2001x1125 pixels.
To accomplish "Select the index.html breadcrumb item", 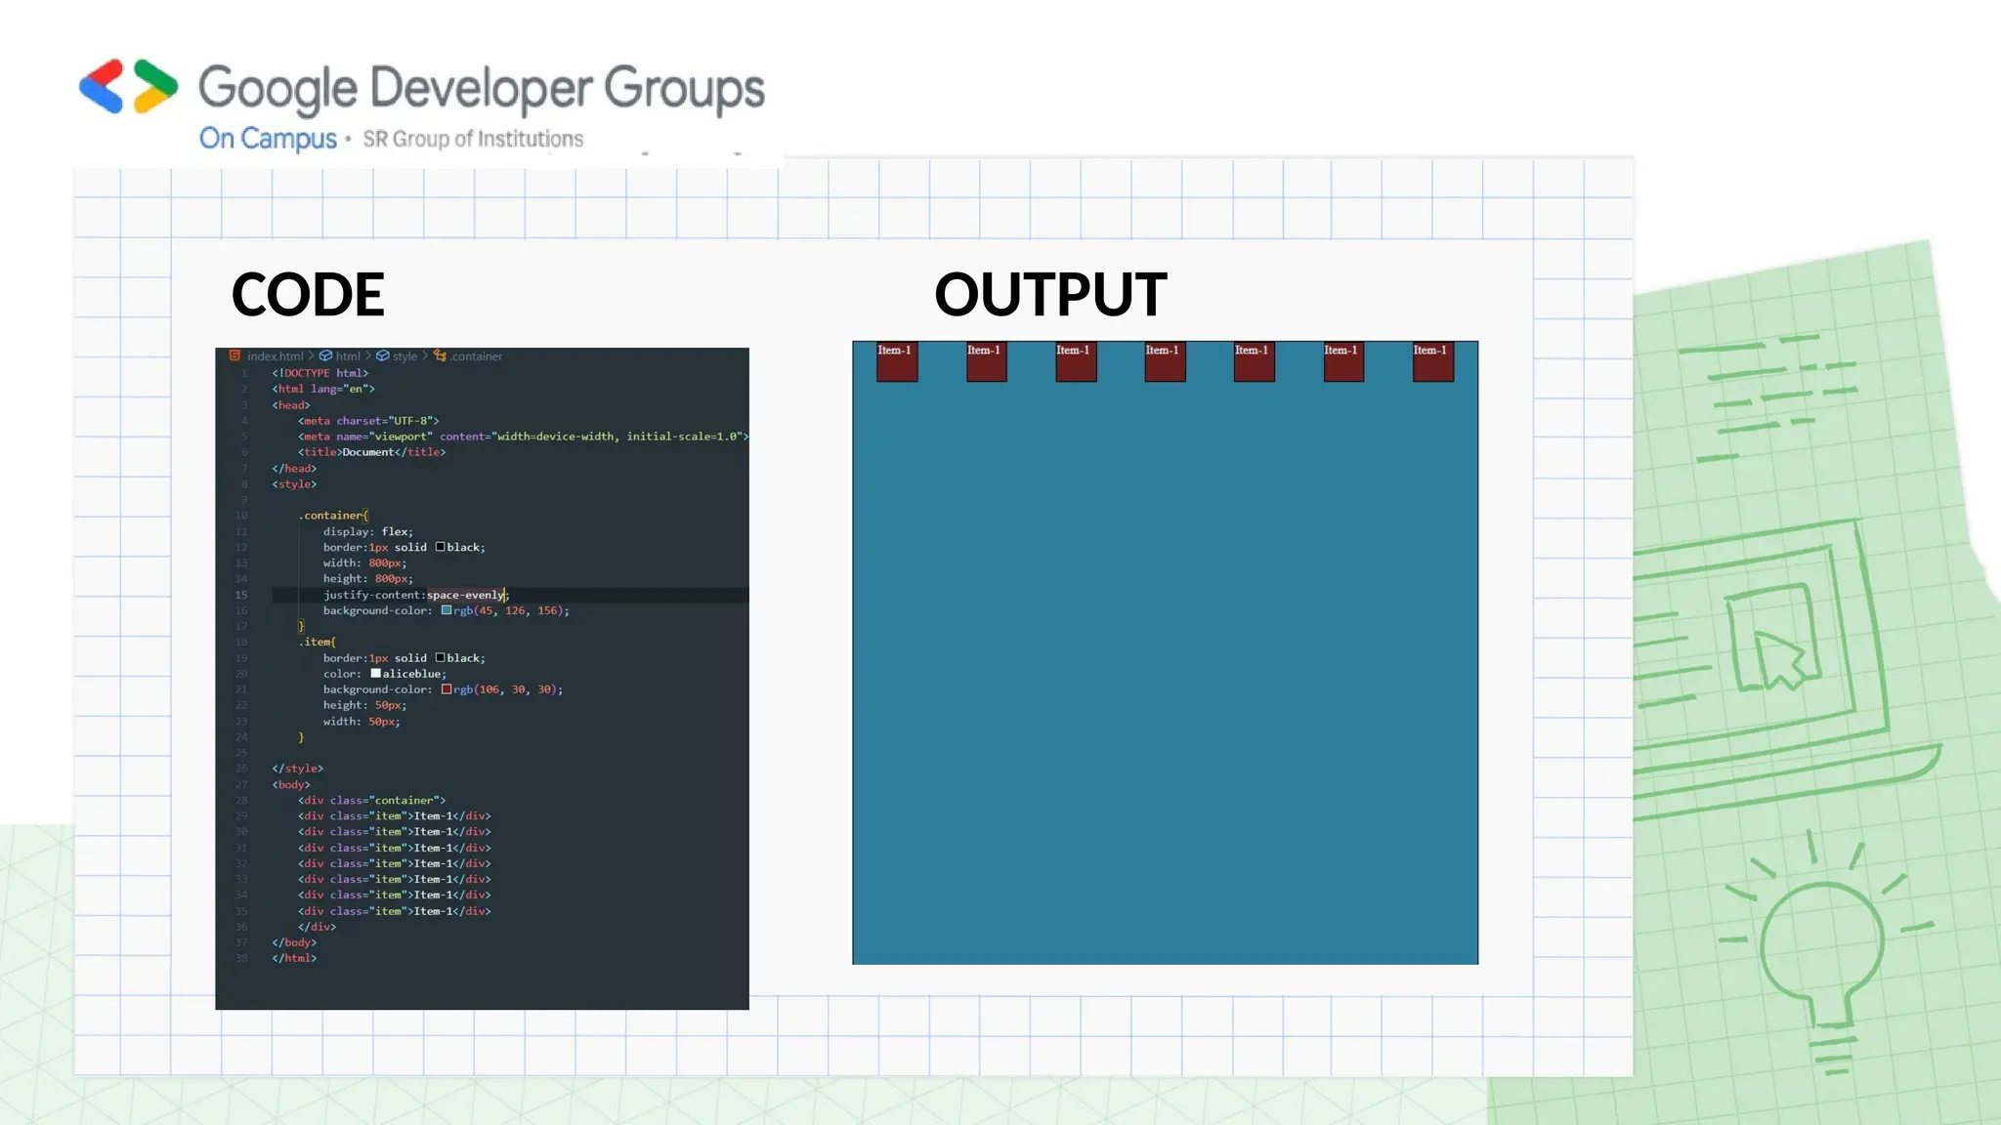I will pyautogui.click(x=275, y=356).
